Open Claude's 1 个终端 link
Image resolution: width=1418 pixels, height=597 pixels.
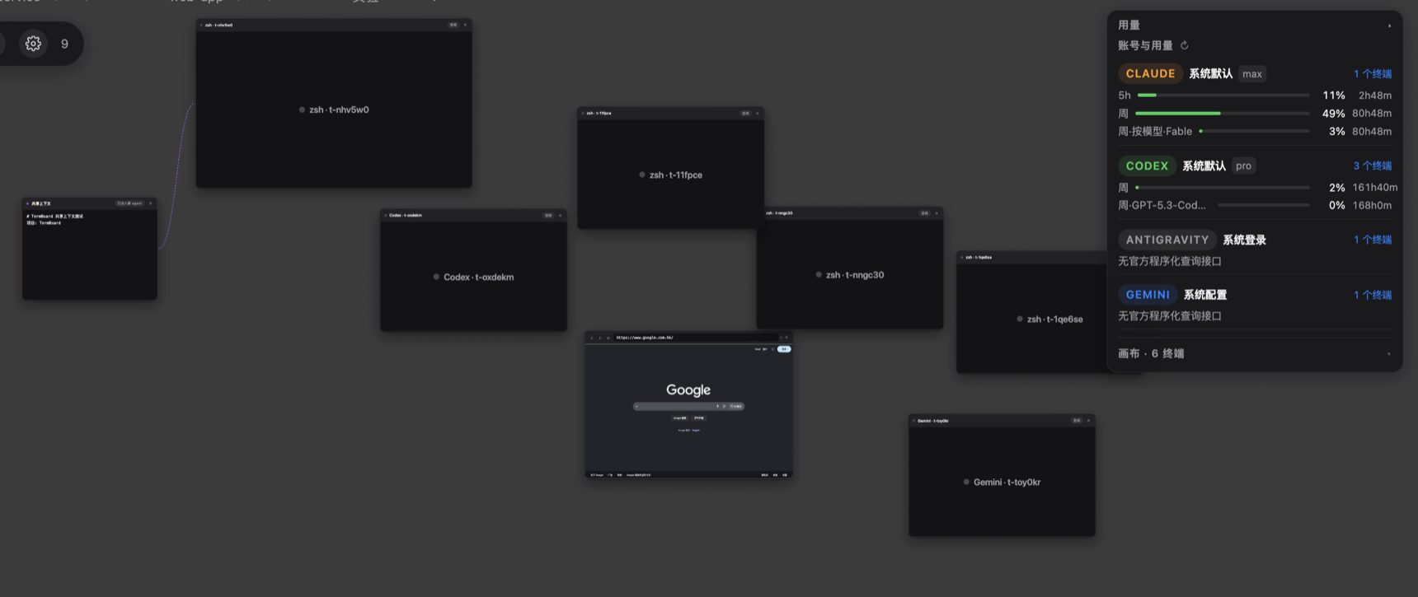pyautogui.click(x=1372, y=73)
